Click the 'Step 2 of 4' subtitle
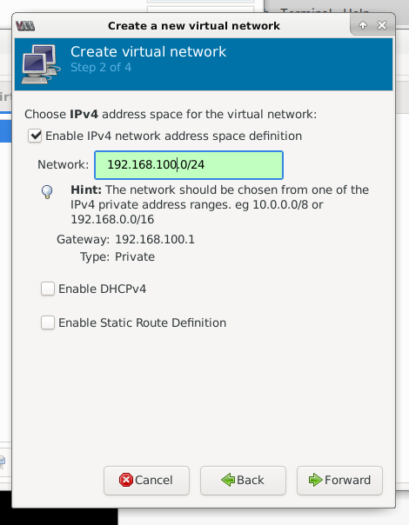This screenshot has height=525, width=409. tap(101, 67)
